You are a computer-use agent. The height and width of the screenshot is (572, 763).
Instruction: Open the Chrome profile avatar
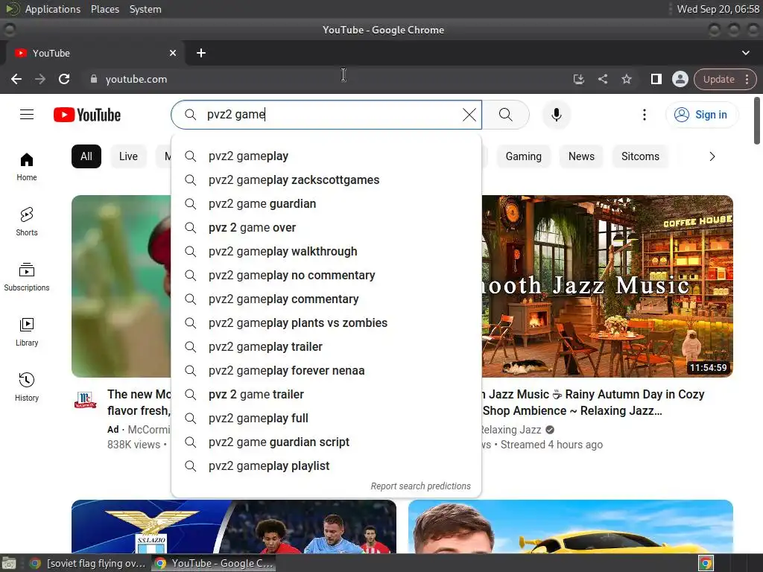click(x=680, y=79)
